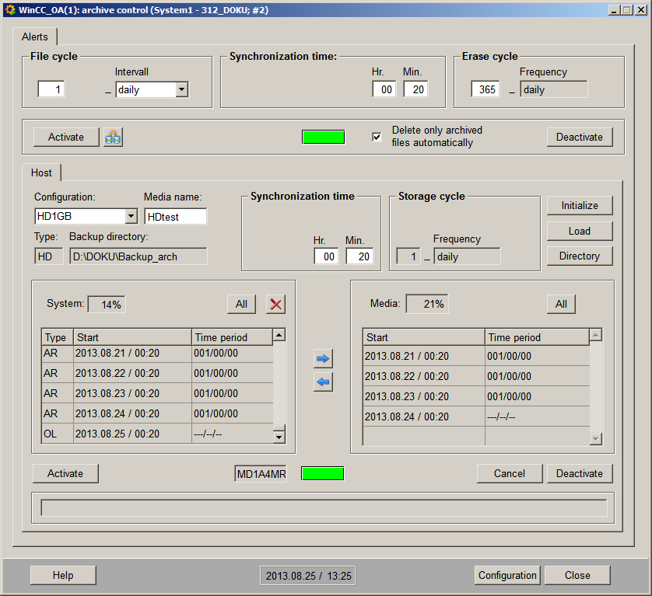Click the red X delete icon
This screenshot has width=652, height=596.
(x=275, y=304)
